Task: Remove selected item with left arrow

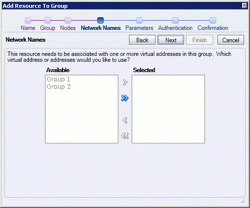Action: [125, 120]
